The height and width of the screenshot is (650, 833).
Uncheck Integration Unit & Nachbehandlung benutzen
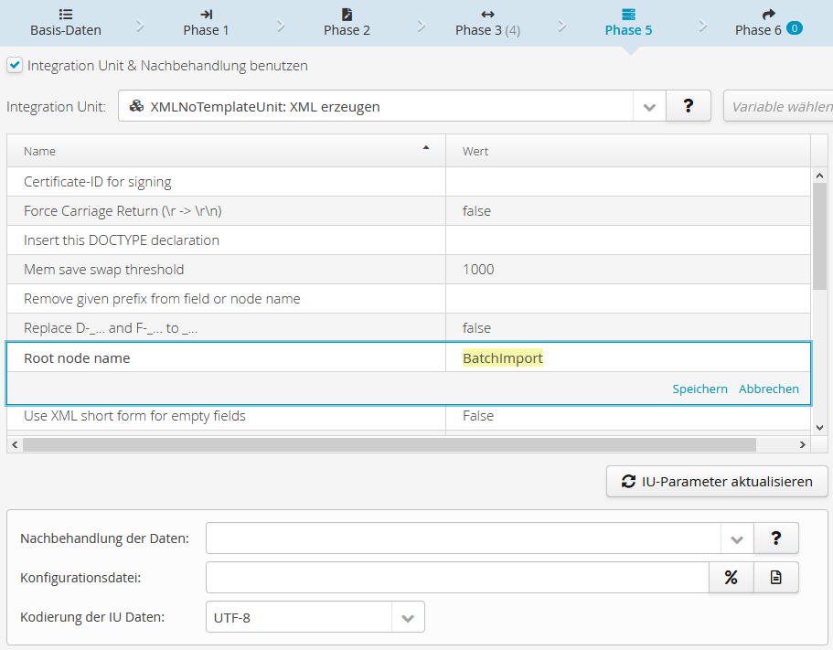point(15,65)
